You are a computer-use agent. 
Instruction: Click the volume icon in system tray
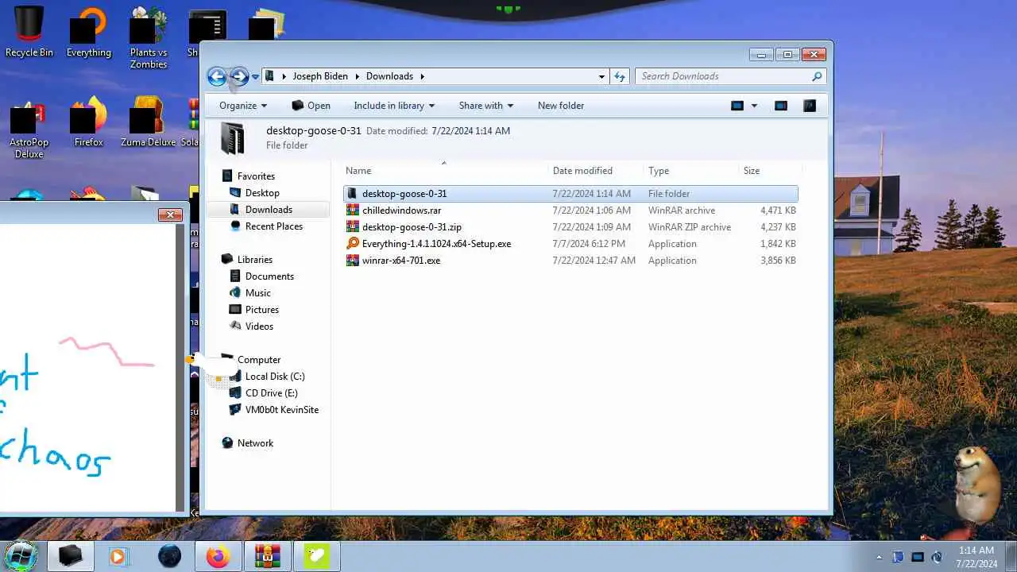(x=937, y=557)
